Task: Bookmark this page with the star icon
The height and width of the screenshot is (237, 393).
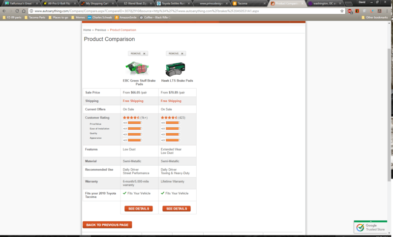Action: 342,11
